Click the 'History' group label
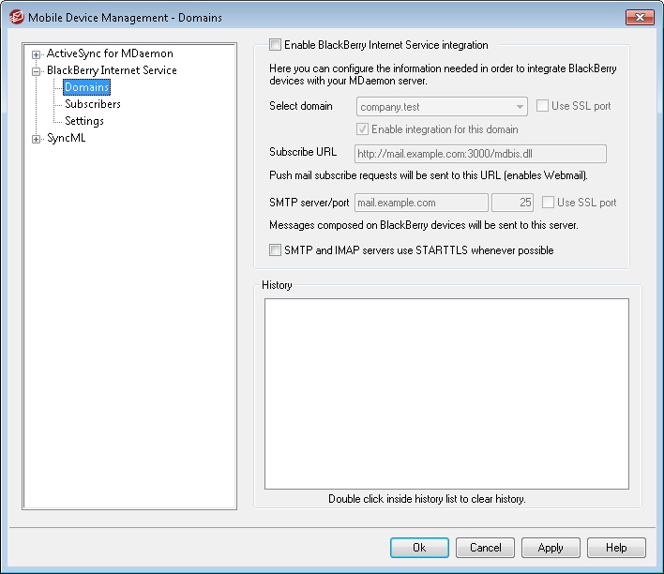Image resolution: width=664 pixels, height=574 pixels. click(x=277, y=285)
